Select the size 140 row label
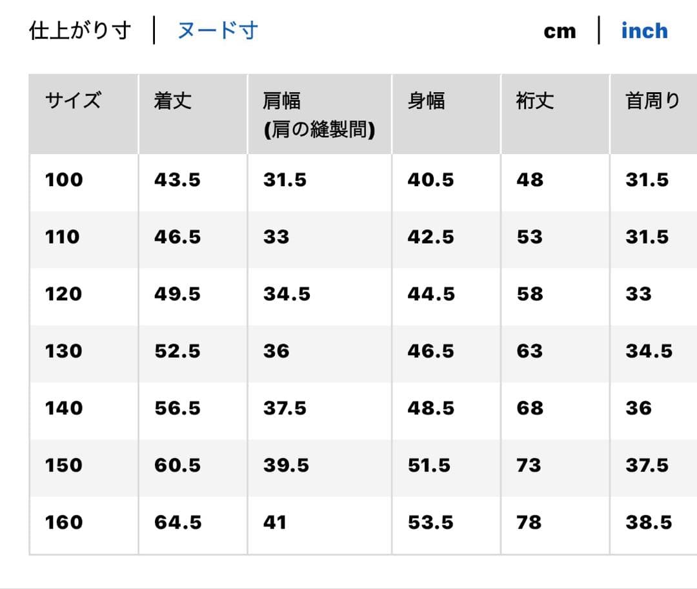The image size is (697, 589). [x=64, y=408]
